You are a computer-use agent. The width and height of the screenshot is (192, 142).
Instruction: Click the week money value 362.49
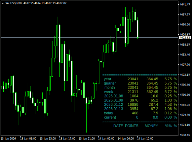tap(152, 92)
